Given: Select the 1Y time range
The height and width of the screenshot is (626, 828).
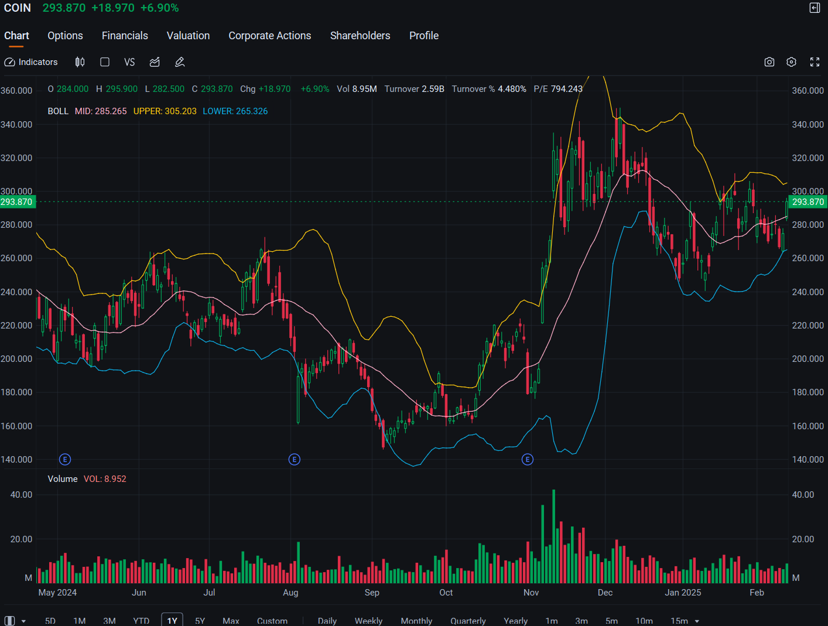Looking at the screenshot, I should point(172,620).
